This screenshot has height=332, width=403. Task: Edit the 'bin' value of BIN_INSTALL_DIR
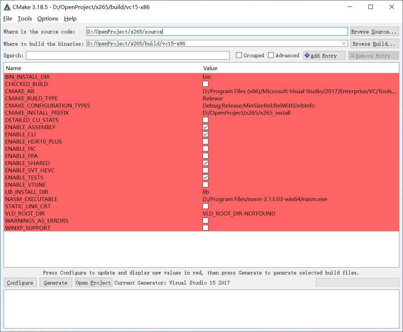207,77
